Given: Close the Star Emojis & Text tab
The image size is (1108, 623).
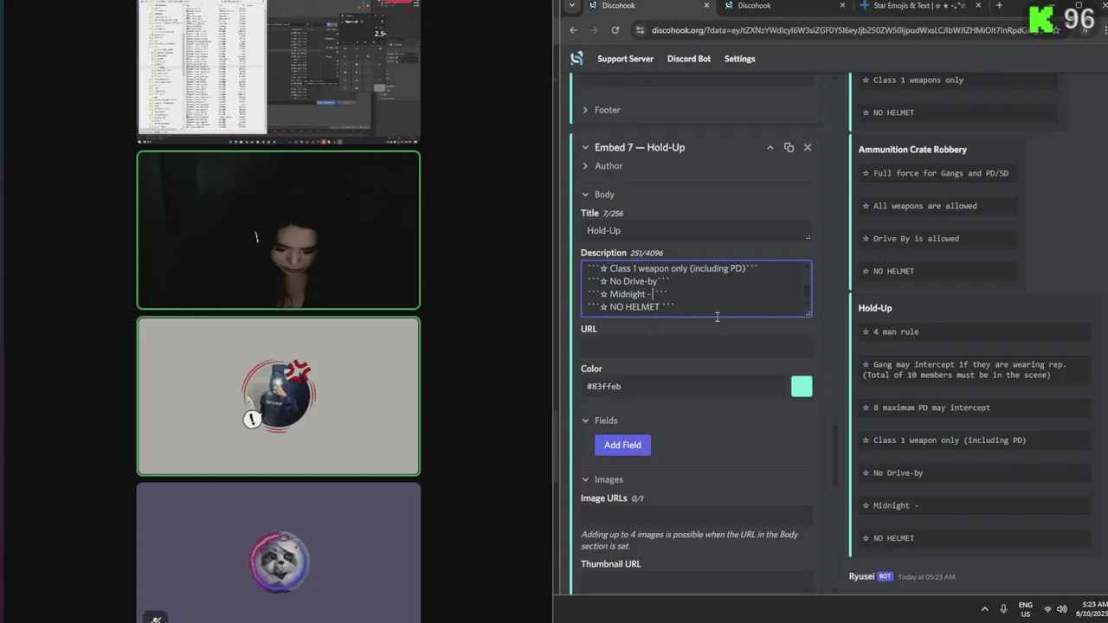Looking at the screenshot, I should coord(979,5).
